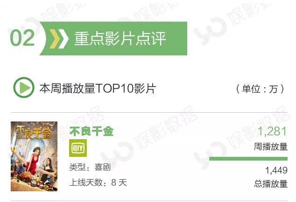Click the 不良千金 movie title
The width and height of the screenshot is (296, 202).
point(92,131)
